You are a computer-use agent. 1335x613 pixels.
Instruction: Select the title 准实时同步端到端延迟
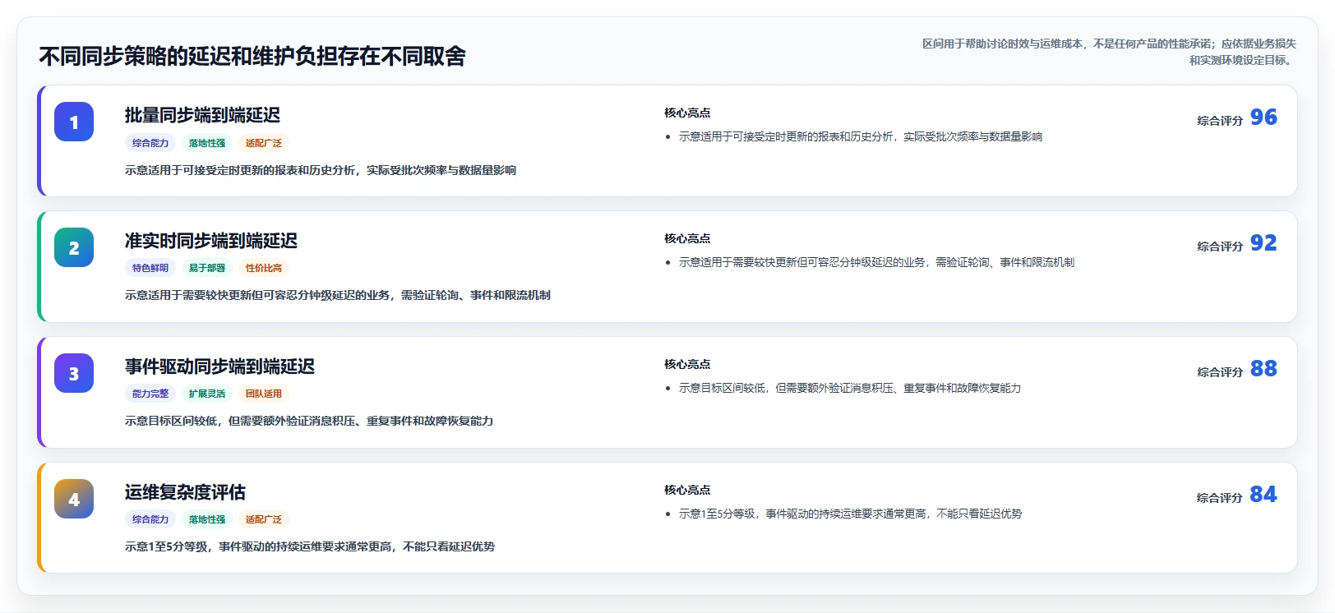coord(211,241)
